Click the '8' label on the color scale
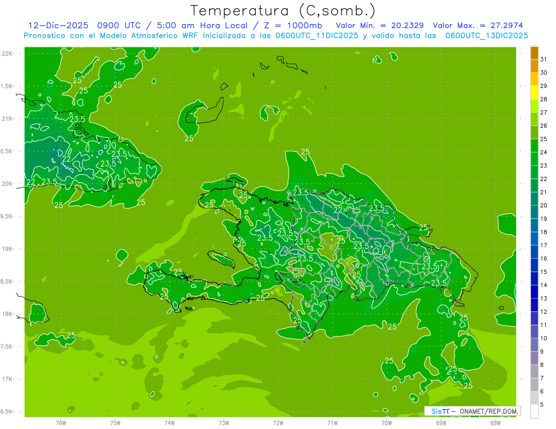Image resolution: width=556 pixels, height=429 pixels. click(x=542, y=365)
